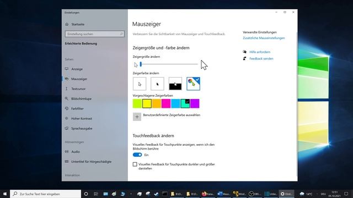The image size is (353, 198).
Task: Open command prompt icon in taskbar
Action: tap(165, 194)
